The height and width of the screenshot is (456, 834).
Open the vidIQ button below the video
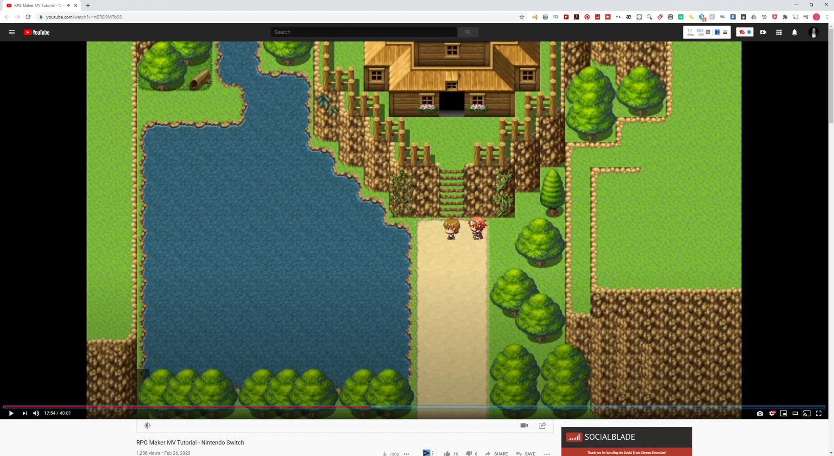pyautogui.click(x=427, y=453)
